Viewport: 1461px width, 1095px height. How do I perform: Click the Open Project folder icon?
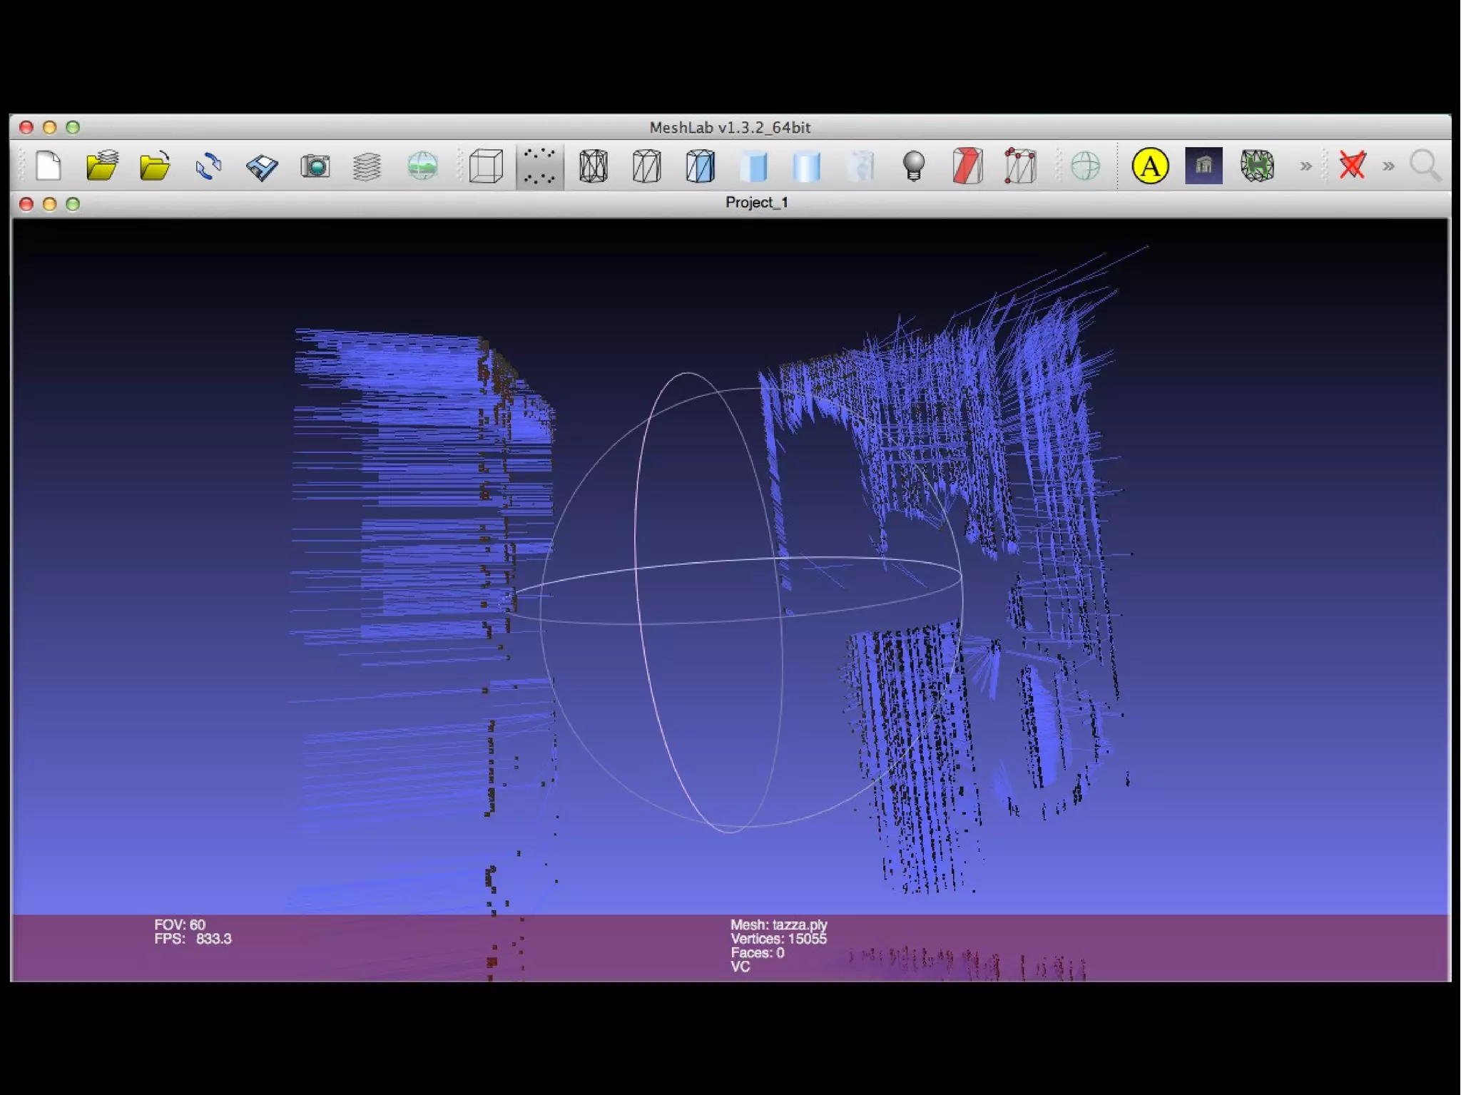101,166
